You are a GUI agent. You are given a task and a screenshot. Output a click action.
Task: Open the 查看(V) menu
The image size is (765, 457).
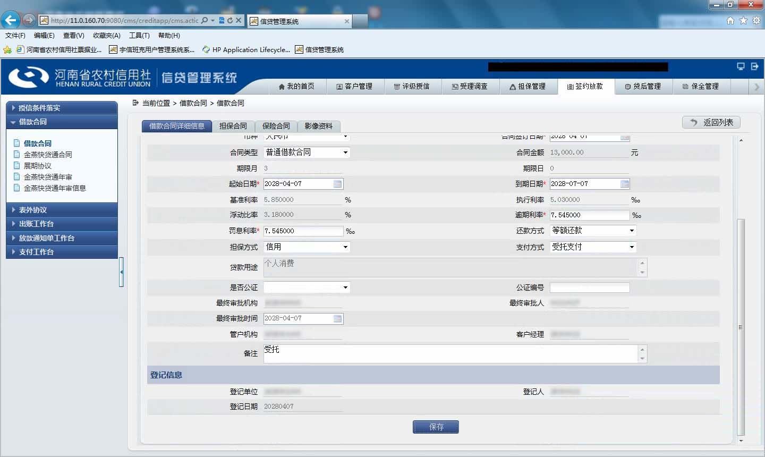pyautogui.click(x=73, y=36)
